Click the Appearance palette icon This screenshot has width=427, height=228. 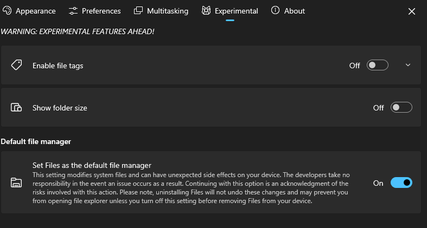point(7,11)
